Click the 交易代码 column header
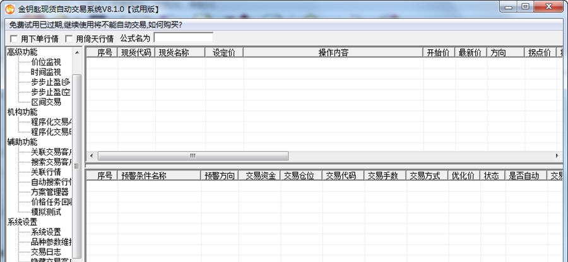This screenshot has height=262, width=568. (343, 176)
